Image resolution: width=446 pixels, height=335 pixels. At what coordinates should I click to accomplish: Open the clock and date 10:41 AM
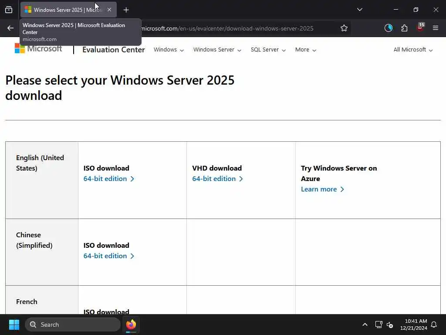[414, 325]
